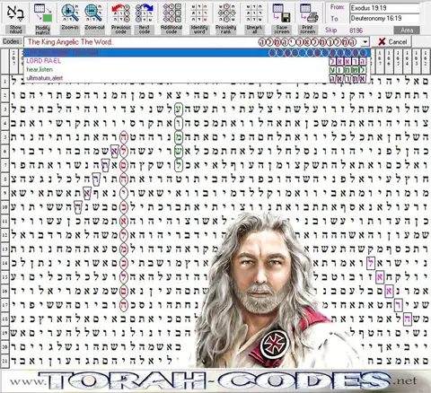This screenshot has height=393, width=431.
Task: Click the Codes field text 'The King Angelic The Word.'
Action: [x=70, y=42]
